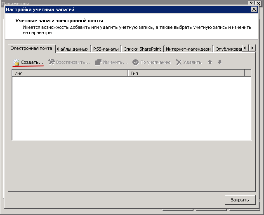
Task: Select the Списки SharePoint tab
Action: click(142, 49)
